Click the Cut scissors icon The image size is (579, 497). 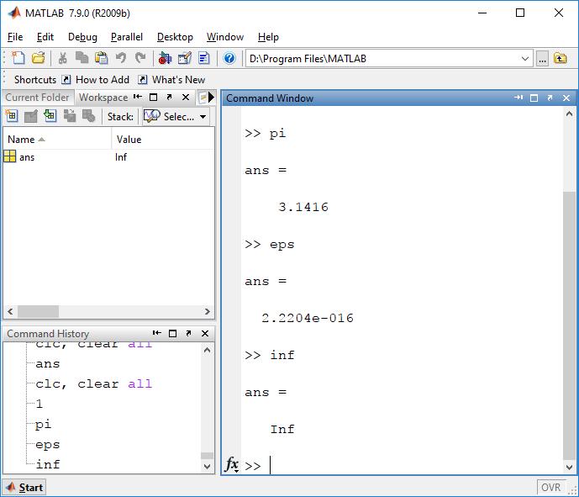(62, 58)
